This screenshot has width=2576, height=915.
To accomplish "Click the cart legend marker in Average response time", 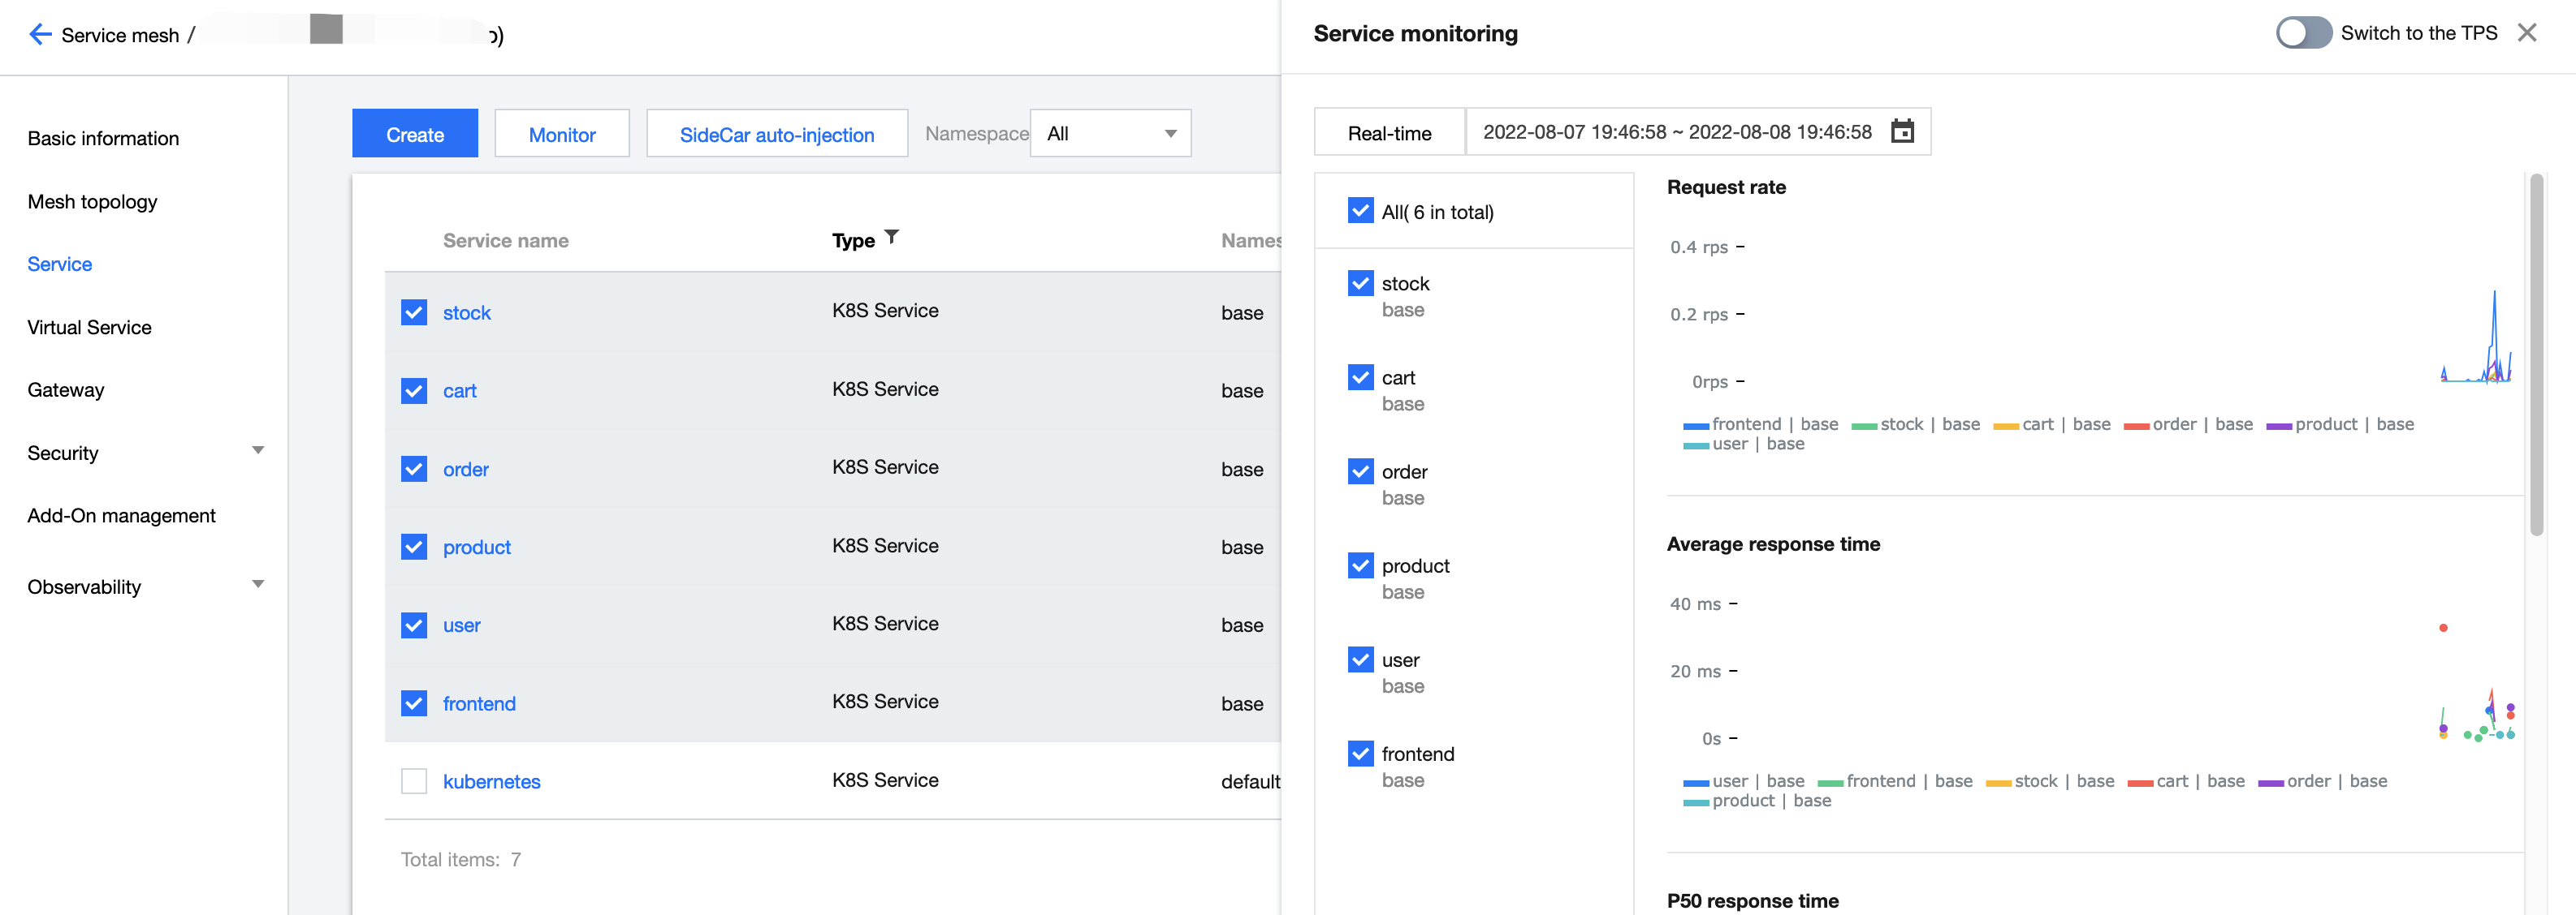I will pos(2140,783).
